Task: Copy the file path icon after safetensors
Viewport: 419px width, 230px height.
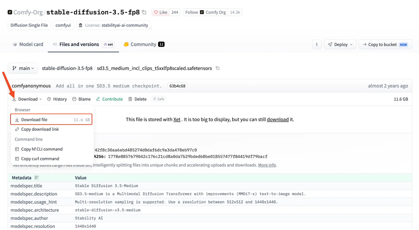Action: pos(218,68)
